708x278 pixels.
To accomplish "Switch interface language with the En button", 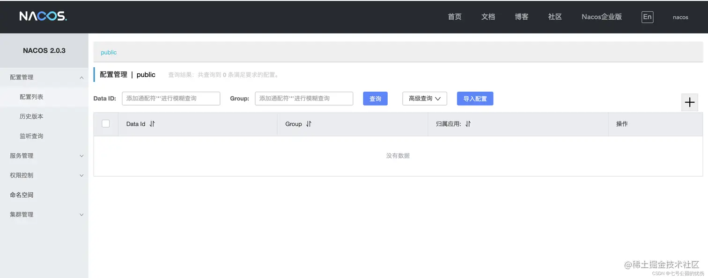I will pyautogui.click(x=647, y=17).
